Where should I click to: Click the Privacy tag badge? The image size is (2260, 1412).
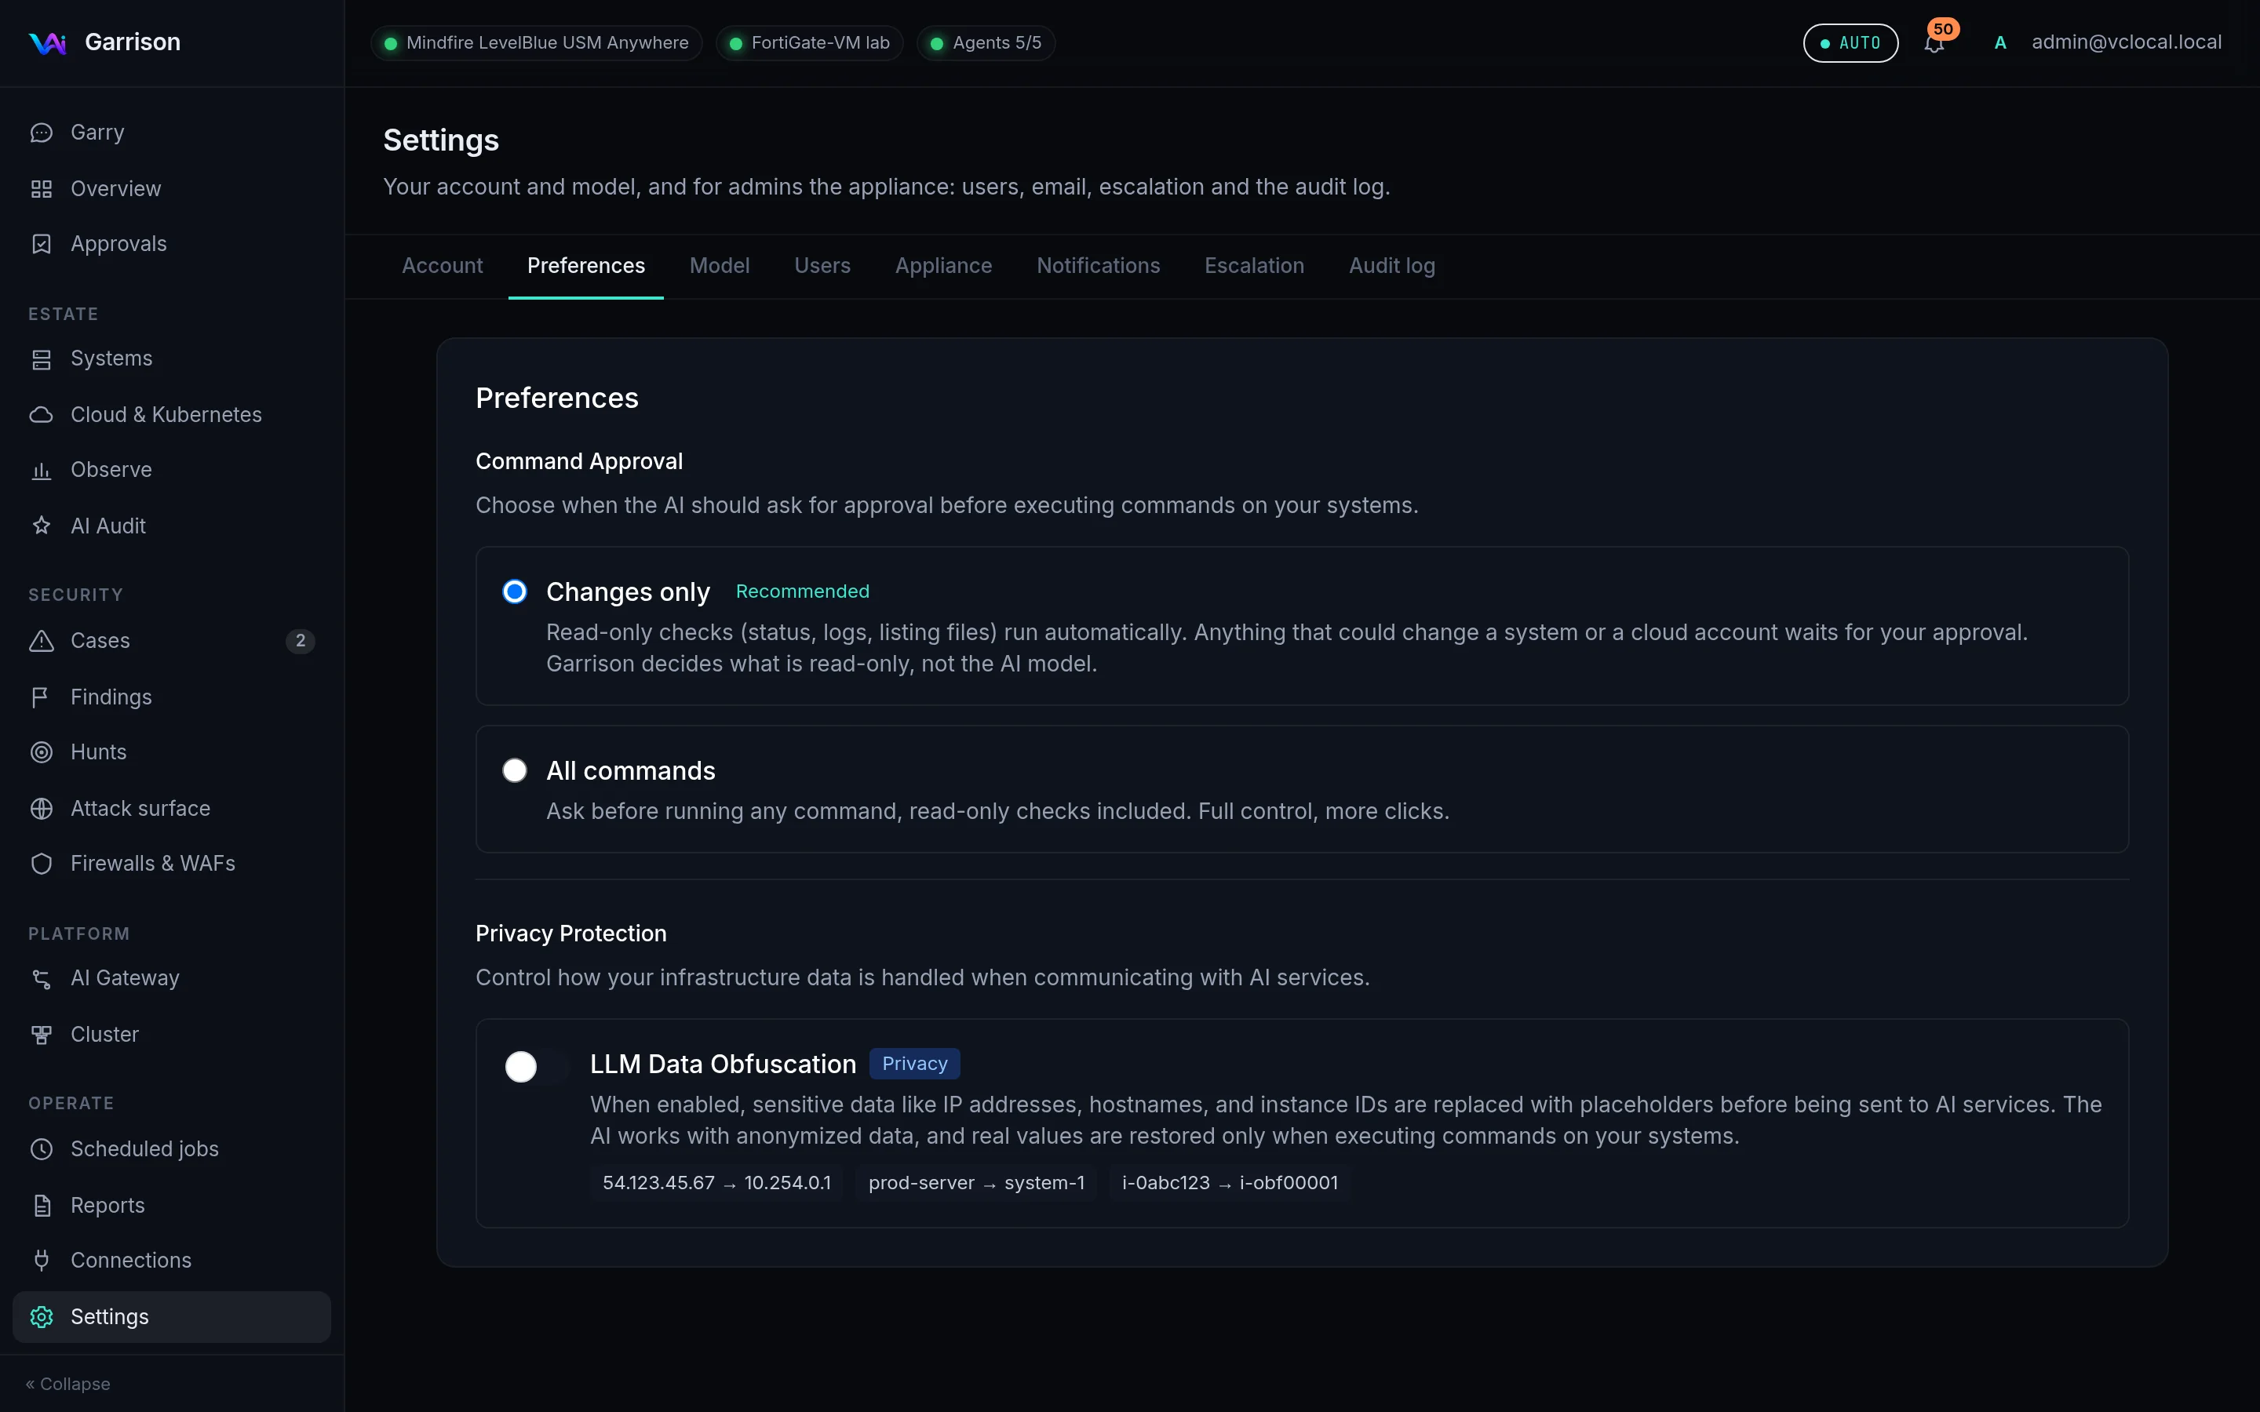[x=914, y=1064]
